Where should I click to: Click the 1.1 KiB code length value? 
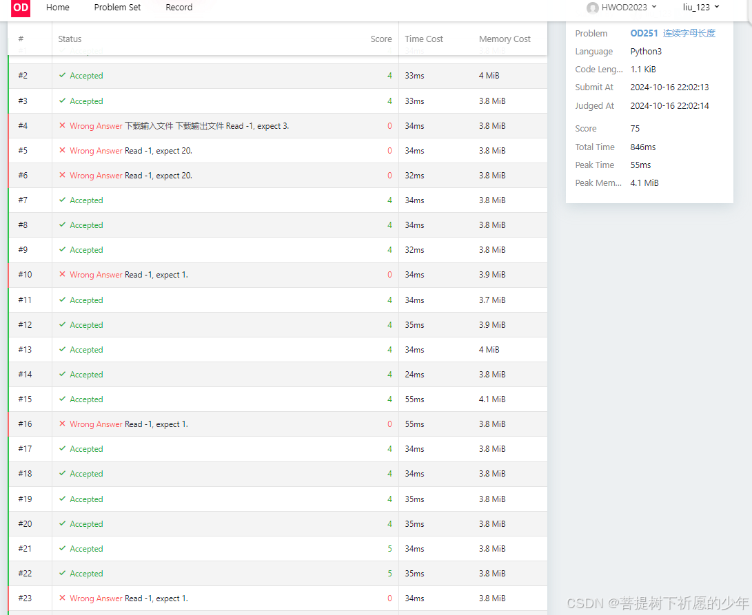point(643,69)
